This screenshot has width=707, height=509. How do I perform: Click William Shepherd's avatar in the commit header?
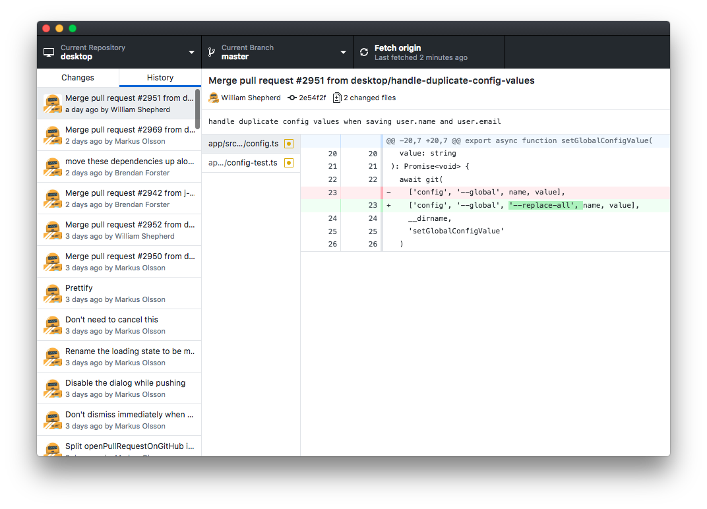pyautogui.click(x=213, y=97)
